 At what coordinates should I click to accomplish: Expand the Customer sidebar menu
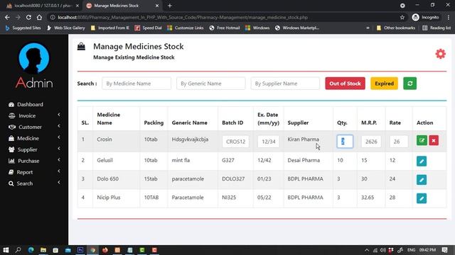click(34, 127)
